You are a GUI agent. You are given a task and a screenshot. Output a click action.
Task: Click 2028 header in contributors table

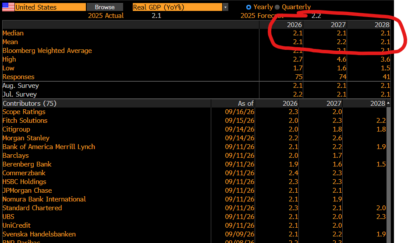378,103
